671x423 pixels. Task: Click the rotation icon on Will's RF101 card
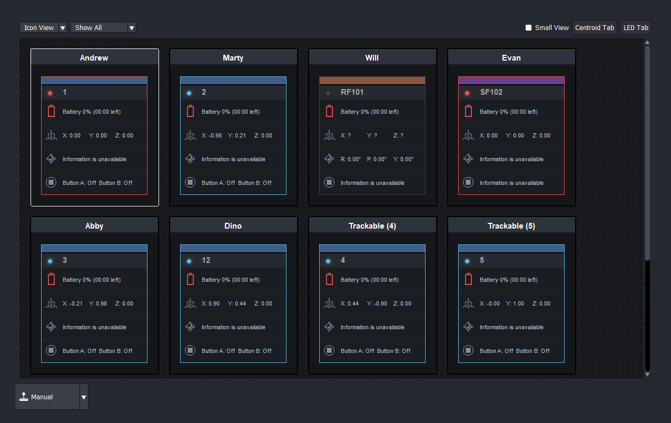coord(329,158)
